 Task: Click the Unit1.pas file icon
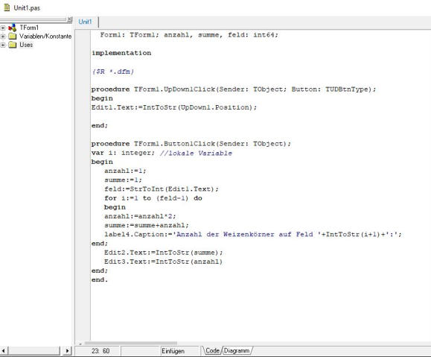[x=7, y=7]
